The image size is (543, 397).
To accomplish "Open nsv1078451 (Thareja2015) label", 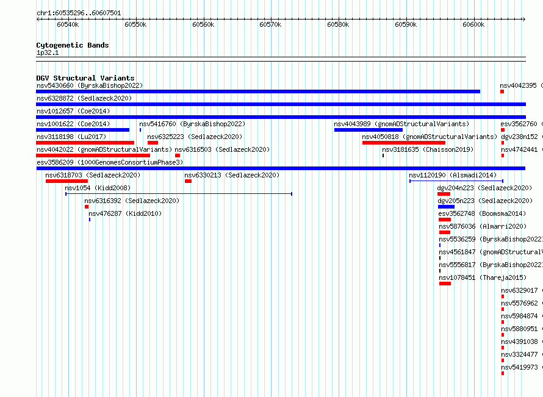I will pyautogui.click(x=483, y=277).
